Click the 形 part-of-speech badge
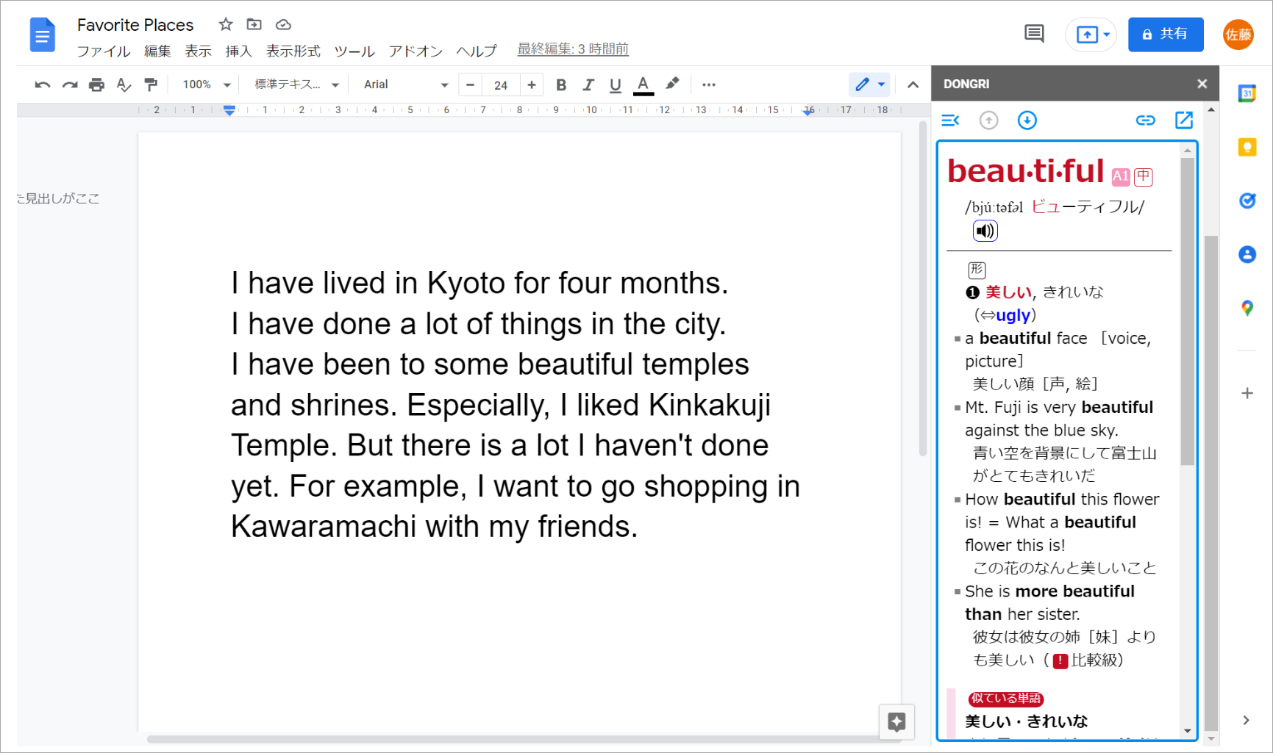1273x753 pixels. (977, 270)
